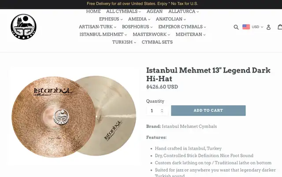Expand the ALL CYMBALS menu

(x=123, y=11)
